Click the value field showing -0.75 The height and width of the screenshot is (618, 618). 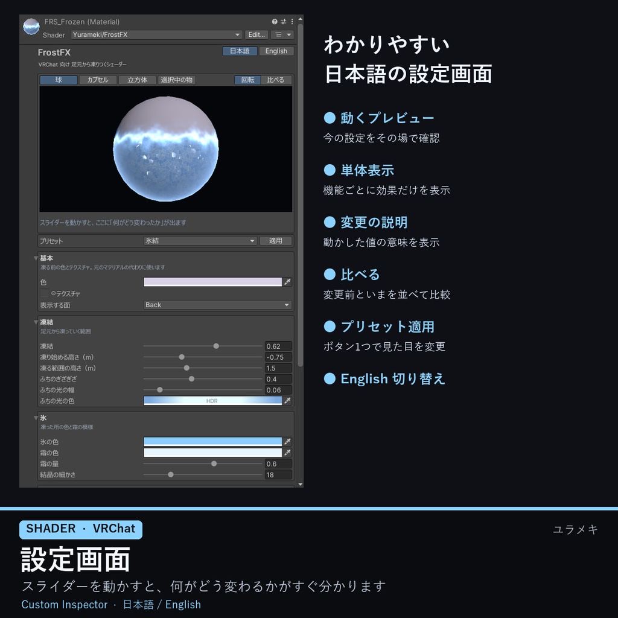278,357
